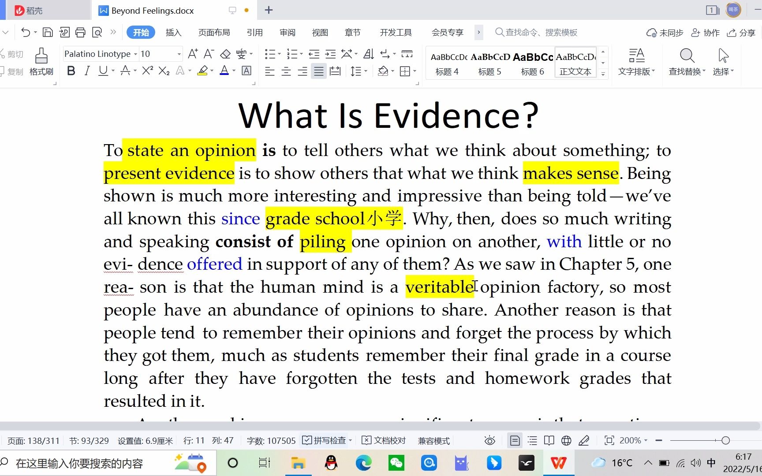The width and height of the screenshot is (762, 476).
Task: Toggle bold formatting
Action: [x=71, y=71]
